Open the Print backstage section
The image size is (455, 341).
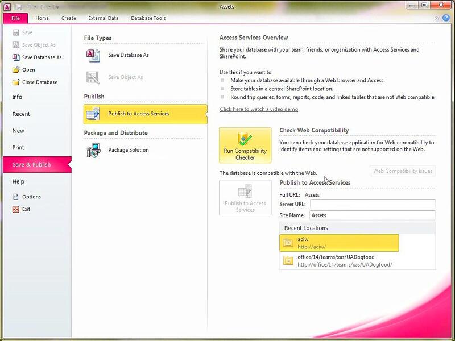click(18, 148)
